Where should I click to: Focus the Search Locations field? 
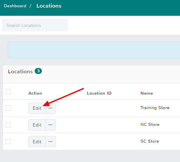tap(35, 25)
